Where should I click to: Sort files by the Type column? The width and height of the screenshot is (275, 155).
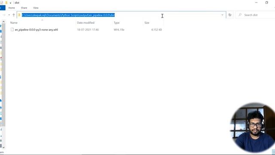(116, 23)
